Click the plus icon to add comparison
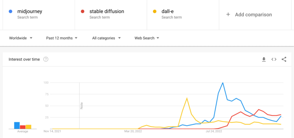294x138 pixels. click(228, 14)
